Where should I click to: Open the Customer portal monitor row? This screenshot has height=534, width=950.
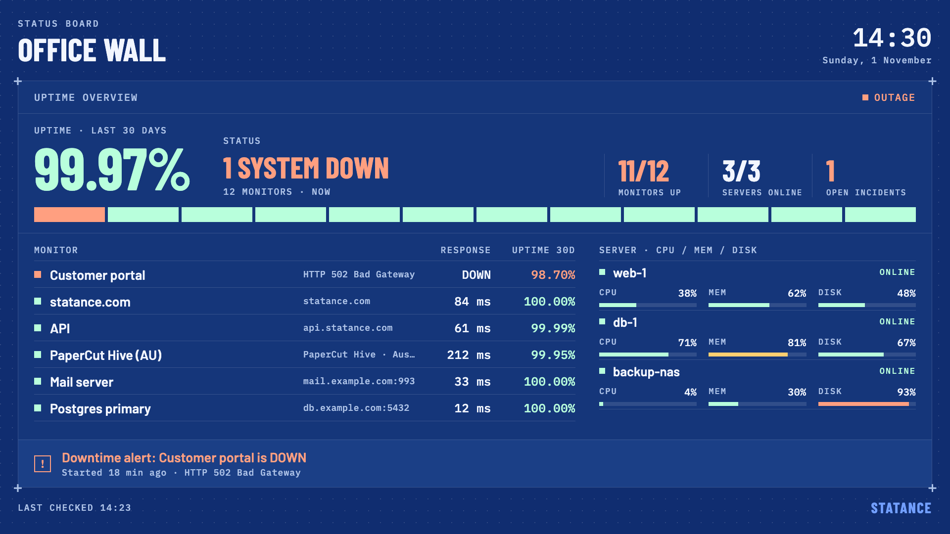[x=305, y=274]
